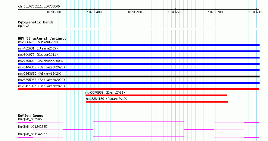Click the red nsv3384189 (Audano2019) bar
The image size is (268, 141).
coord(157,102)
